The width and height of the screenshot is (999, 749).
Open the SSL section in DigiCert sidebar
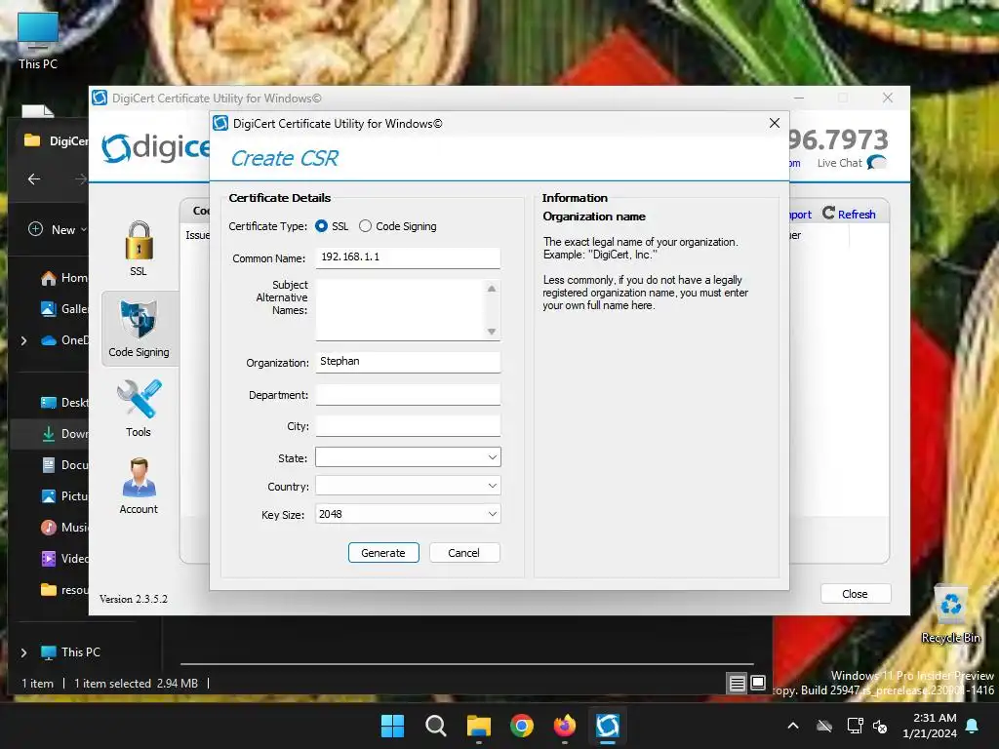pyautogui.click(x=139, y=249)
